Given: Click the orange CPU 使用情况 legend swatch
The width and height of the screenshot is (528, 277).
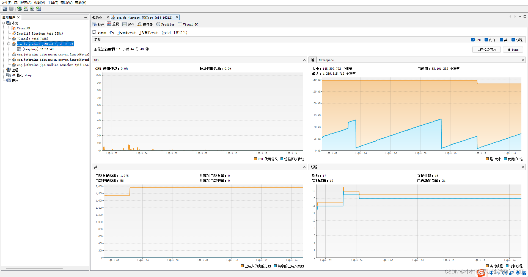Looking at the screenshot, I should click(255, 159).
